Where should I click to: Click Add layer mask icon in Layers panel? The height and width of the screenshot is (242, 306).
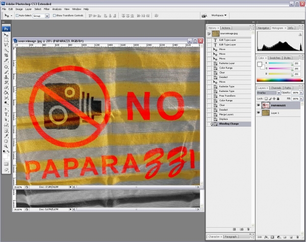pyautogui.click(x=272, y=237)
